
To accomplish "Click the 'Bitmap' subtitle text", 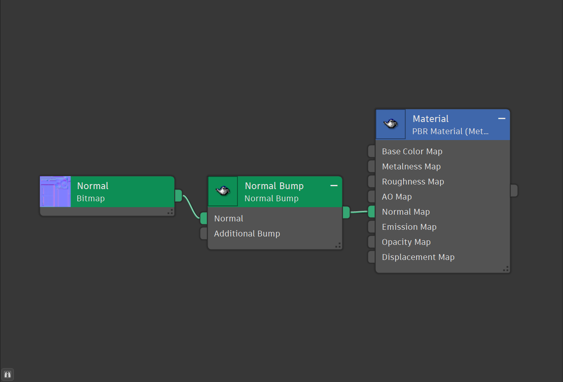I will coord(91,198).
